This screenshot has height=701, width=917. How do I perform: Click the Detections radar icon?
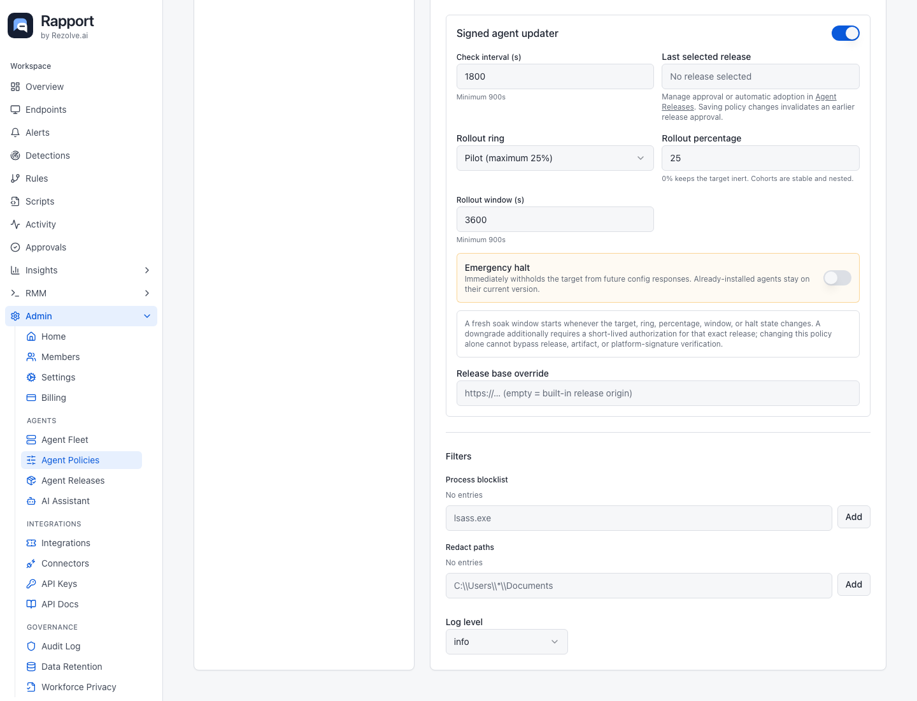coord(15,155)
